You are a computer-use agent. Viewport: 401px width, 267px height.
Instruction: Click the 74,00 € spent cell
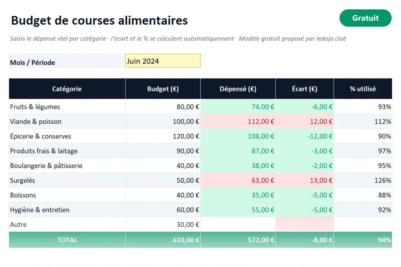(238, 107)
